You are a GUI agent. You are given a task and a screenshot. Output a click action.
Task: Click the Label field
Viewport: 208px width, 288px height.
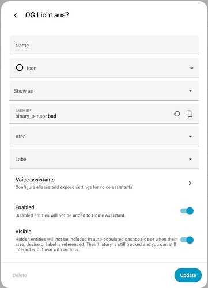tap(104, 159)
